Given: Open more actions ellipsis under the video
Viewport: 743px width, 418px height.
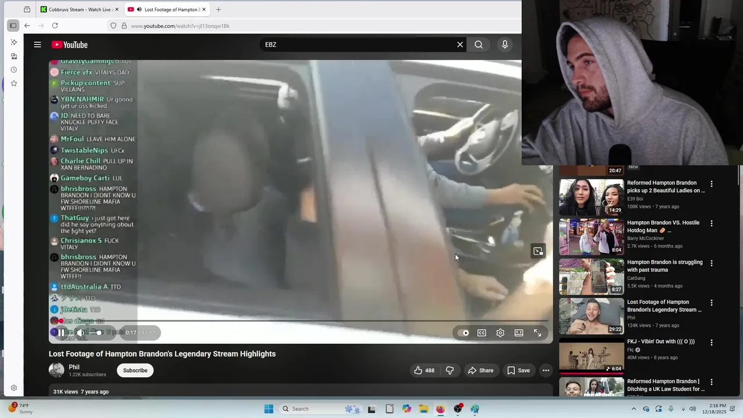Looking at the screenshot, I should click(546, 370).
